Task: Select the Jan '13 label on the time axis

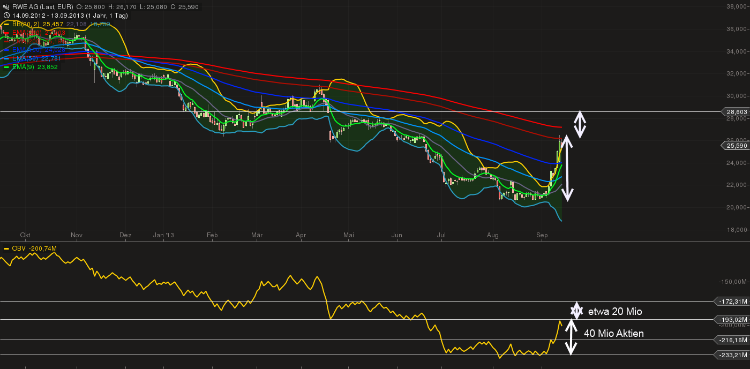Action: click(163, 235)
